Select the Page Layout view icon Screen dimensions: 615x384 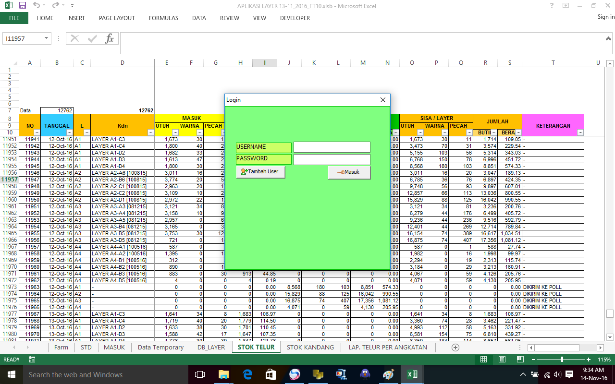pyautogui.click(x=501, y=359)
